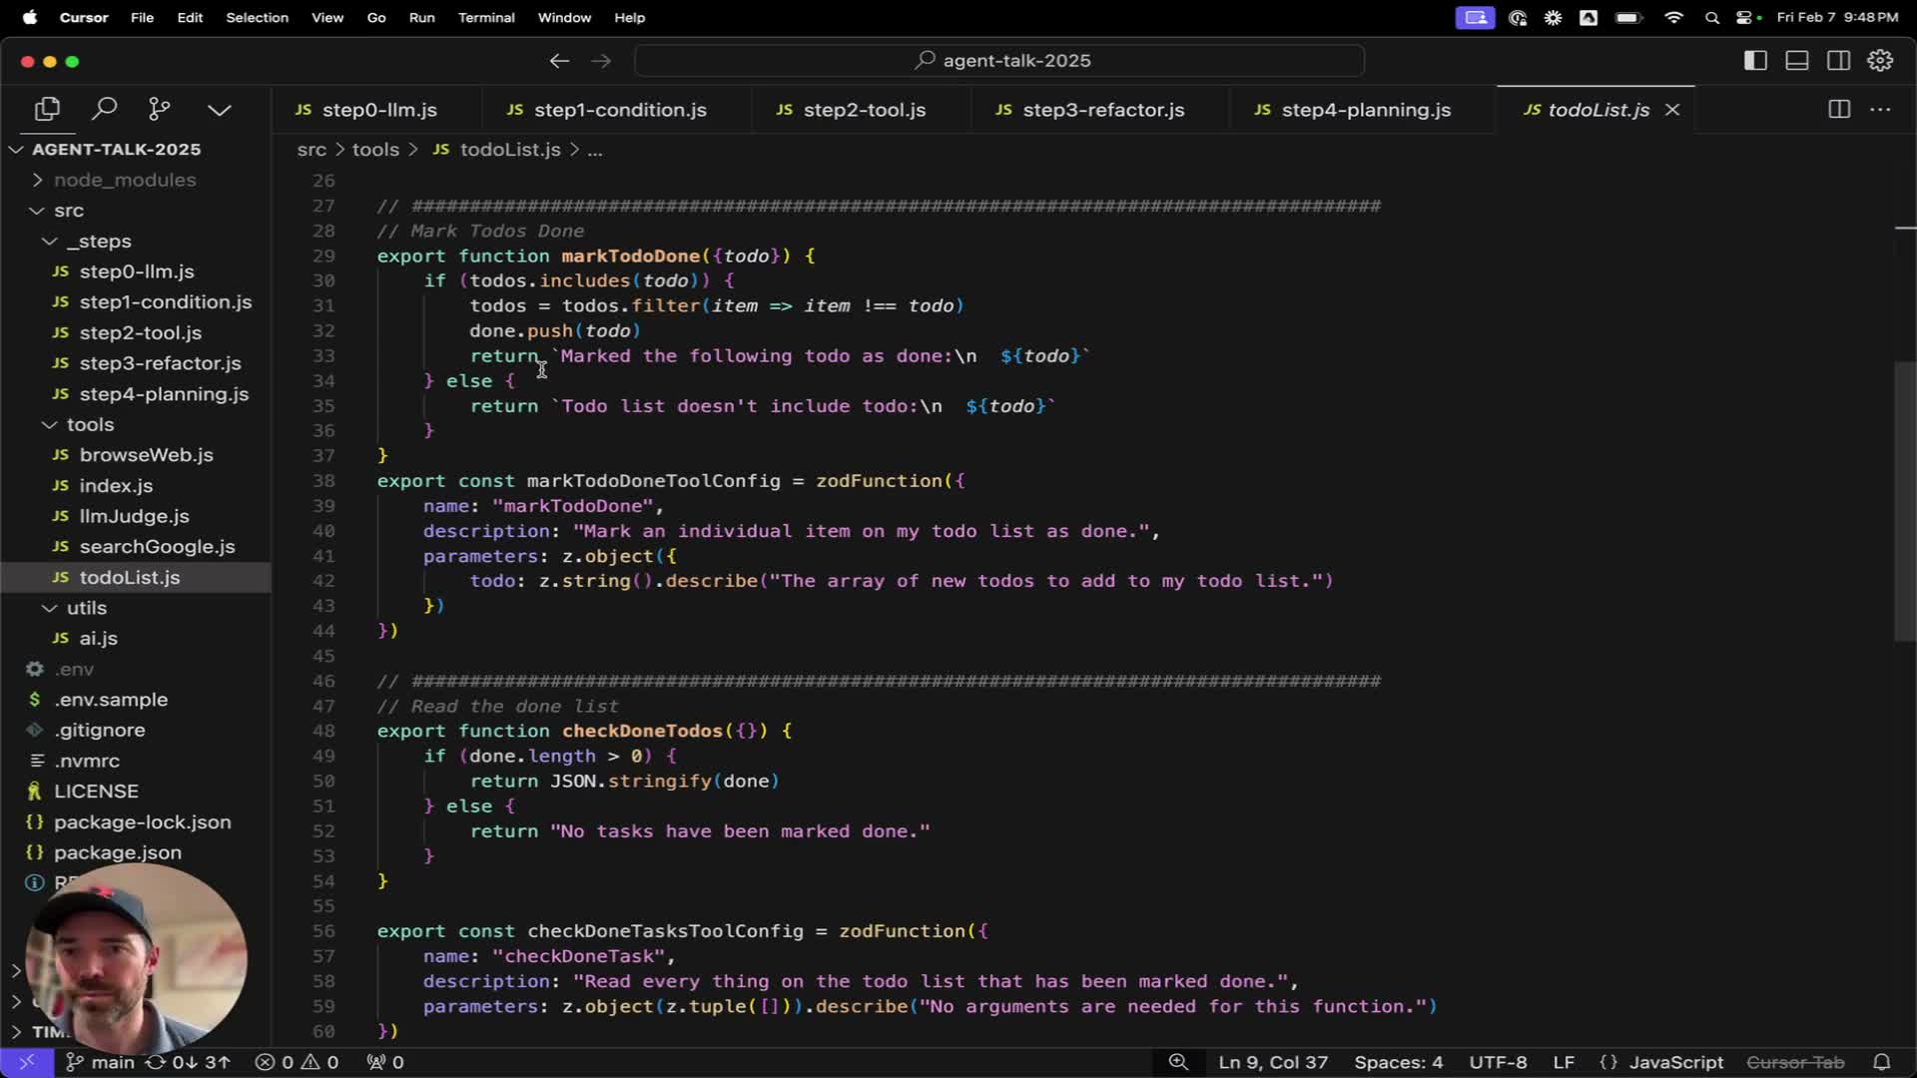This screenshot has width=1917, height=1078.
Task: Click the split editor right icon
Action: pos(1838,110)
